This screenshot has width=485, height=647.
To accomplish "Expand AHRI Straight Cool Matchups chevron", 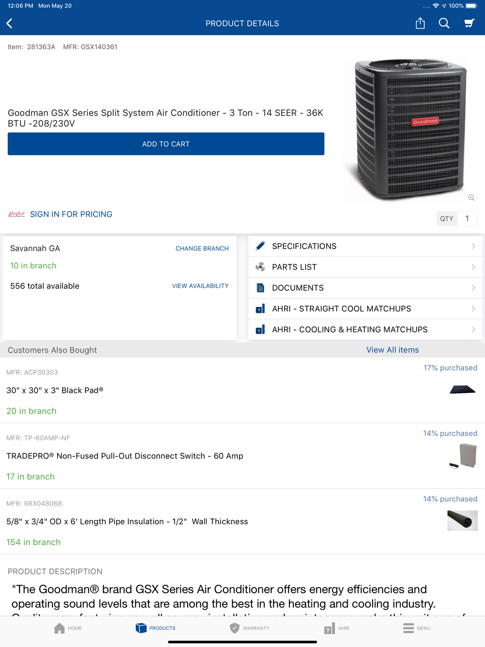I will tap(473, 308).
